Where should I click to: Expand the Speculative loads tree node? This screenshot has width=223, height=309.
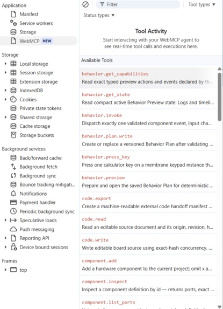pyautogui.click(x=5, y=221)
